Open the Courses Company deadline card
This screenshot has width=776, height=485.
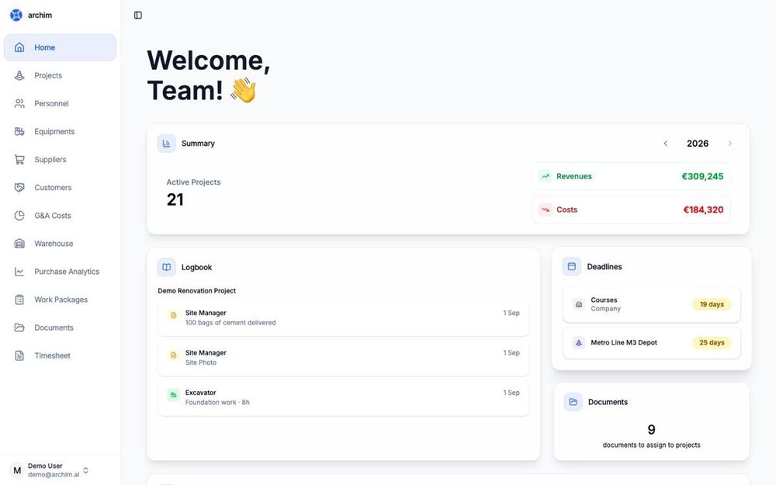651,304
